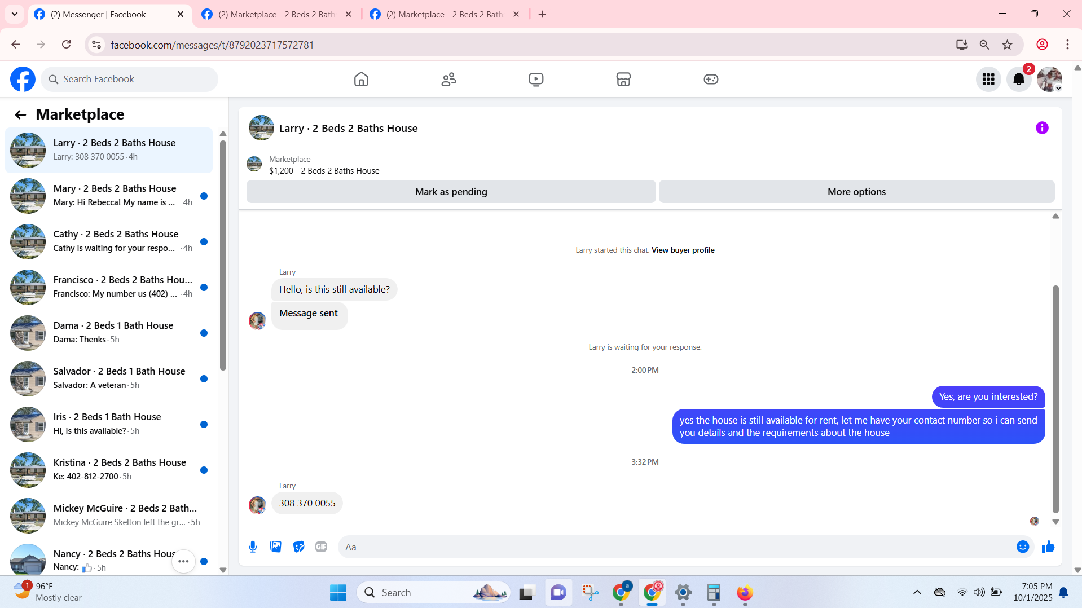Open the clock and date flyout
Viewport: 1082px width, 608px height.
click(x=1032, y=592)
